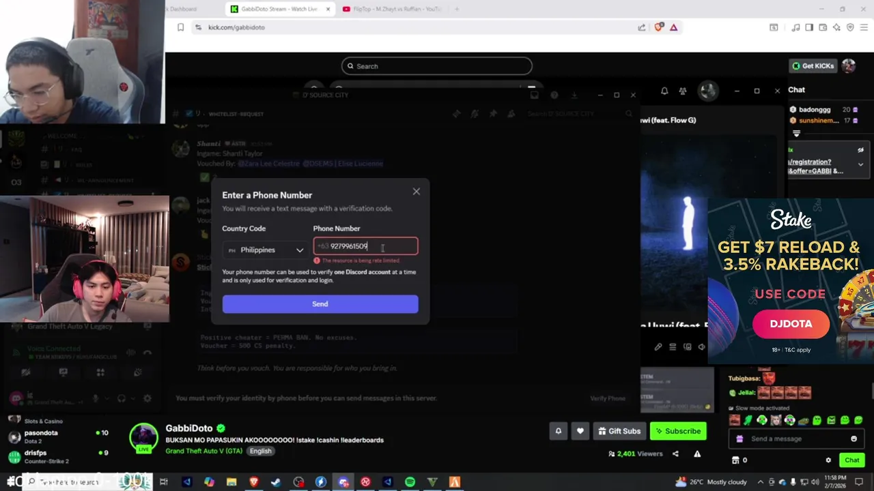
Task: Click DJDOTA button on Stake ad
Action: 791,324
